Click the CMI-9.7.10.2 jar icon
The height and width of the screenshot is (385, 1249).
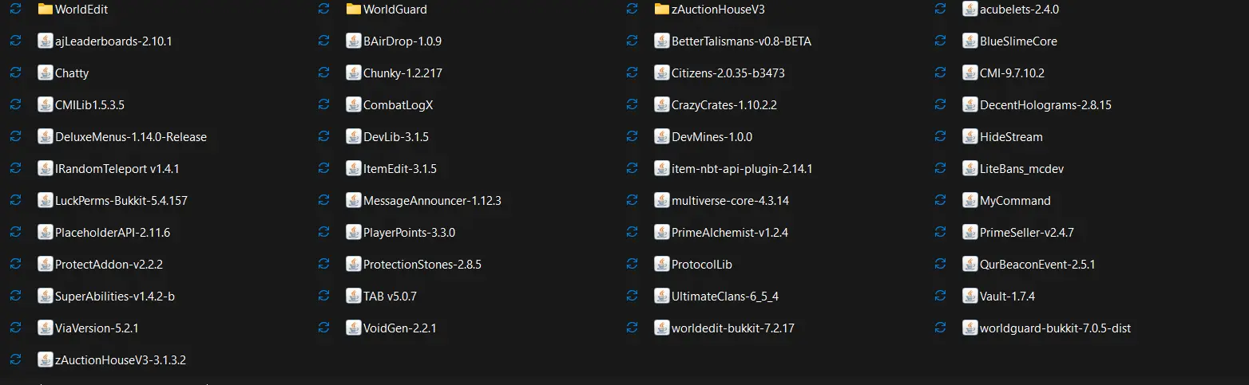(x=969, y=73)
